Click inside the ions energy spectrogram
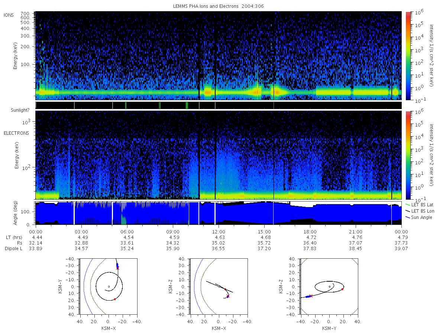This screenshot has width=446, height=334. (x=218, y=56)
